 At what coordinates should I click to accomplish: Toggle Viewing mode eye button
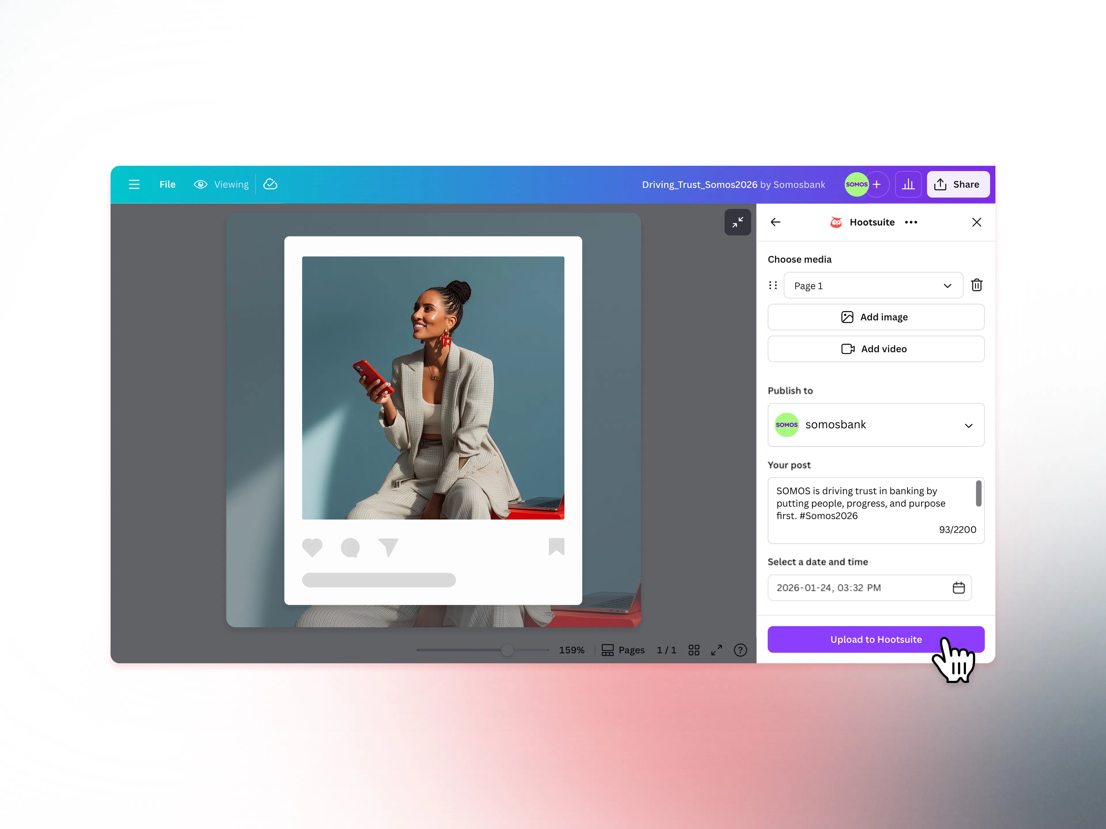(221, 185)
